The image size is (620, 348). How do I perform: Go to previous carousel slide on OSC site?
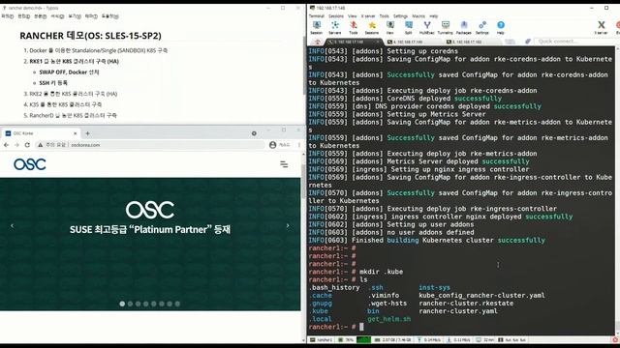[12, 225]
